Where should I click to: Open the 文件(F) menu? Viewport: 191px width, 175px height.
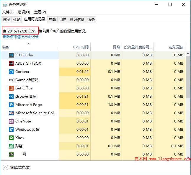pos(8,12)
